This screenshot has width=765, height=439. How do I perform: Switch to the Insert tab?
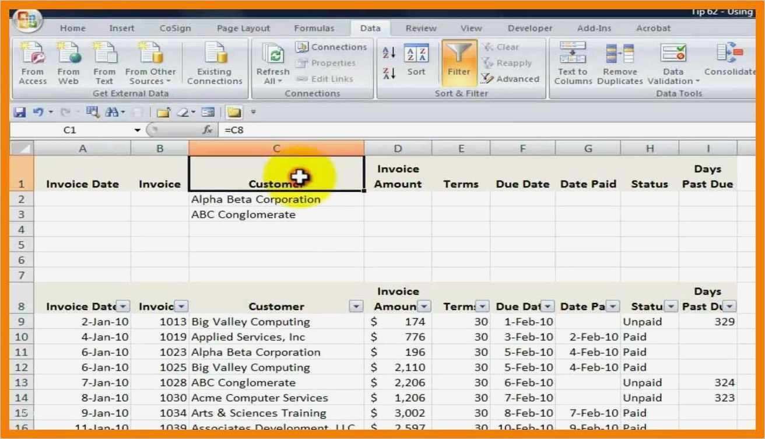point(121,28)
